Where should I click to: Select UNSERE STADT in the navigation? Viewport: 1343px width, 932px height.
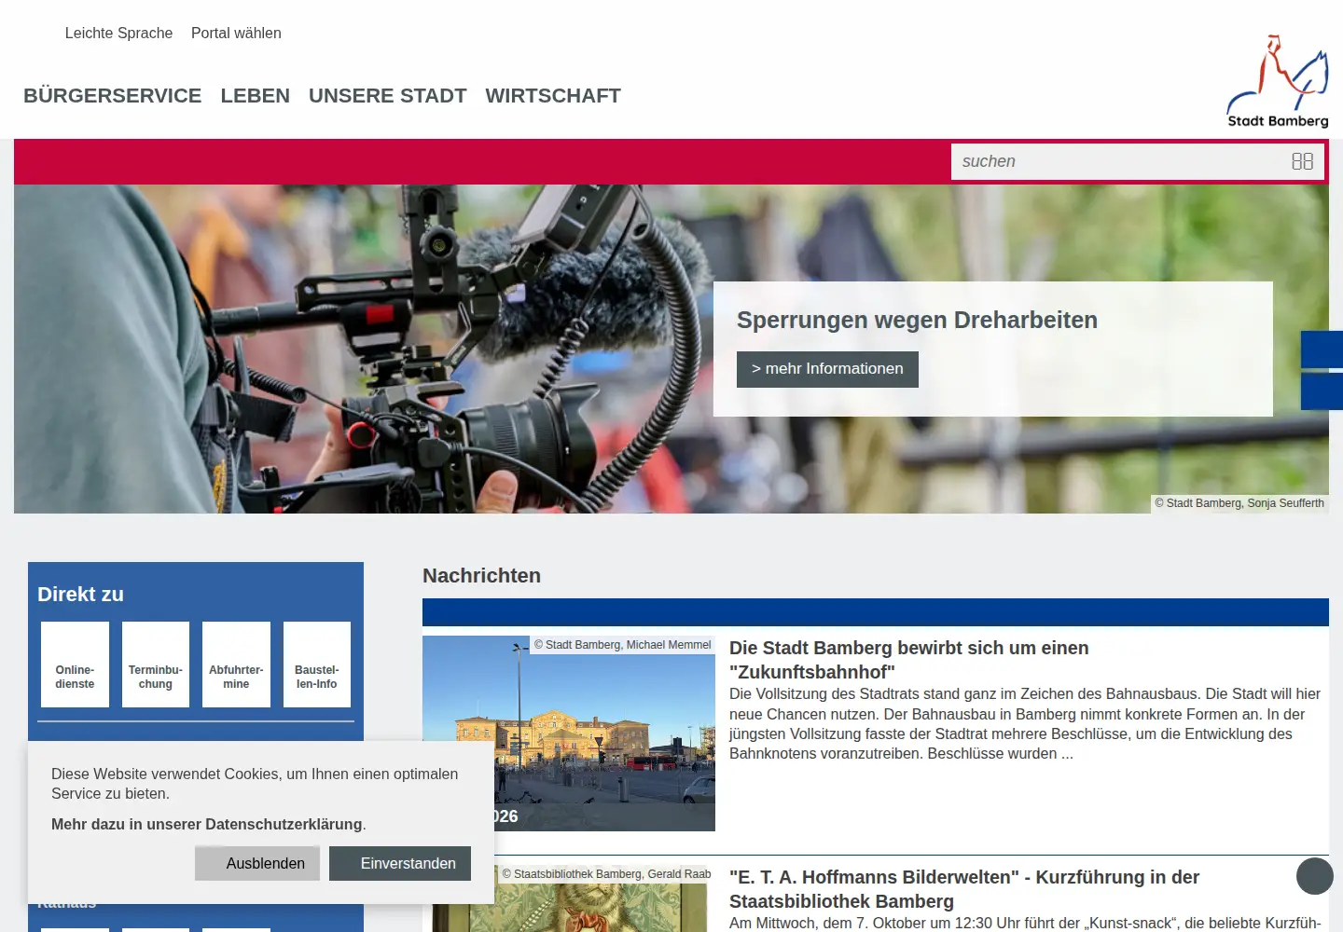coord(388,96)
